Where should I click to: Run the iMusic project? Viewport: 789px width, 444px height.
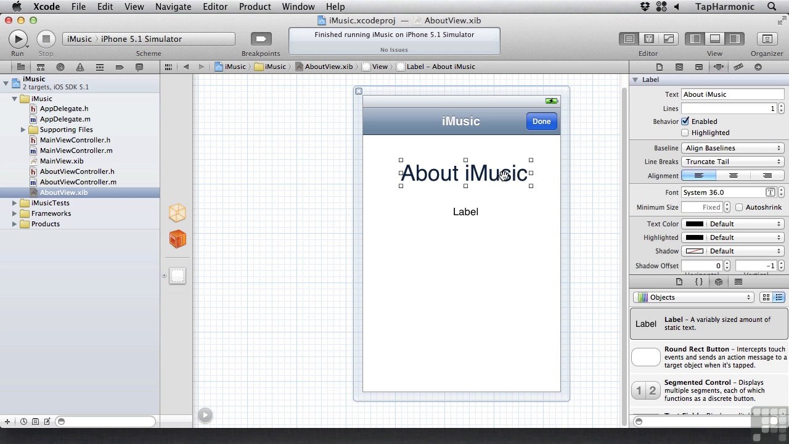pos(18,39)
